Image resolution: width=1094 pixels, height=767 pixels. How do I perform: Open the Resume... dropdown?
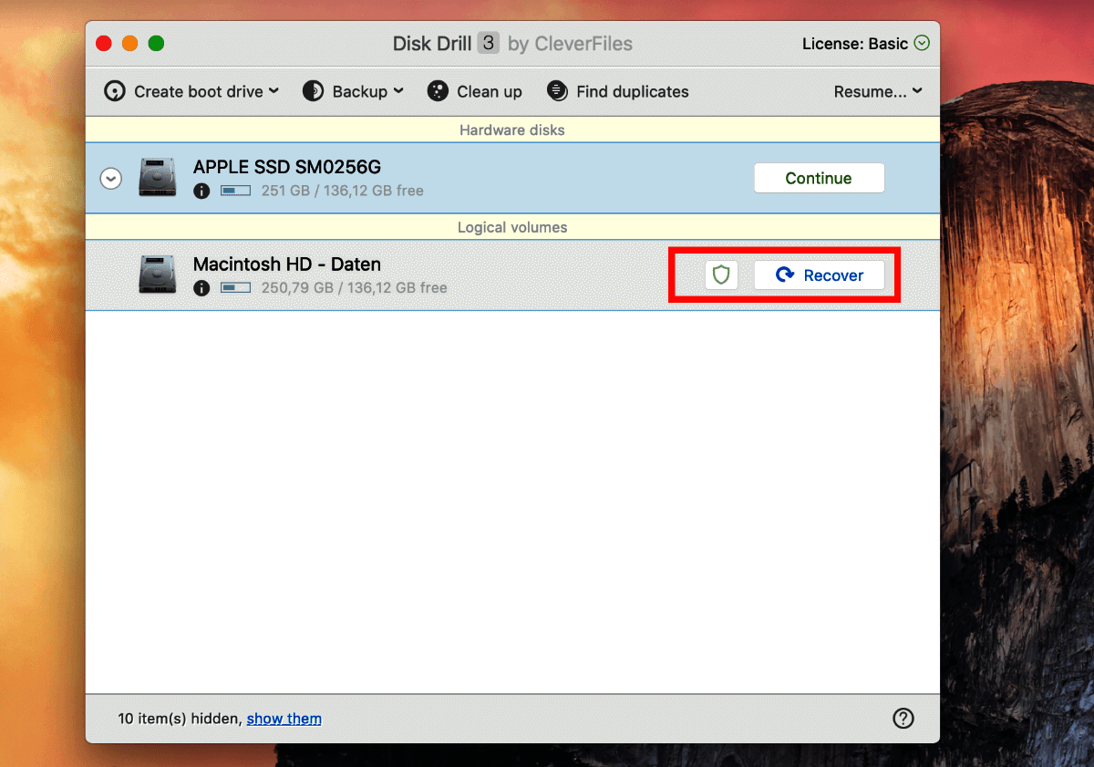[877, 91]
